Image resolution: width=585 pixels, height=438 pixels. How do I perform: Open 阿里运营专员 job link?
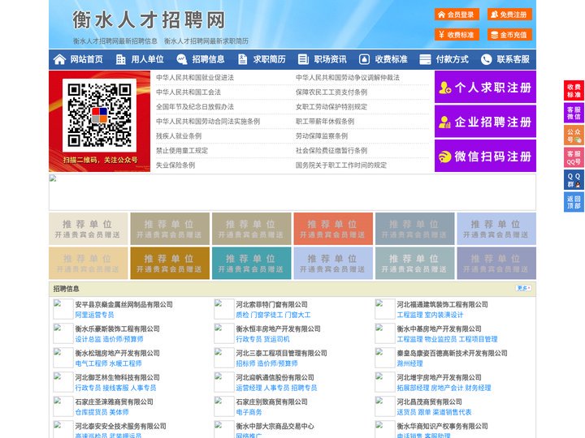point(94,315)
